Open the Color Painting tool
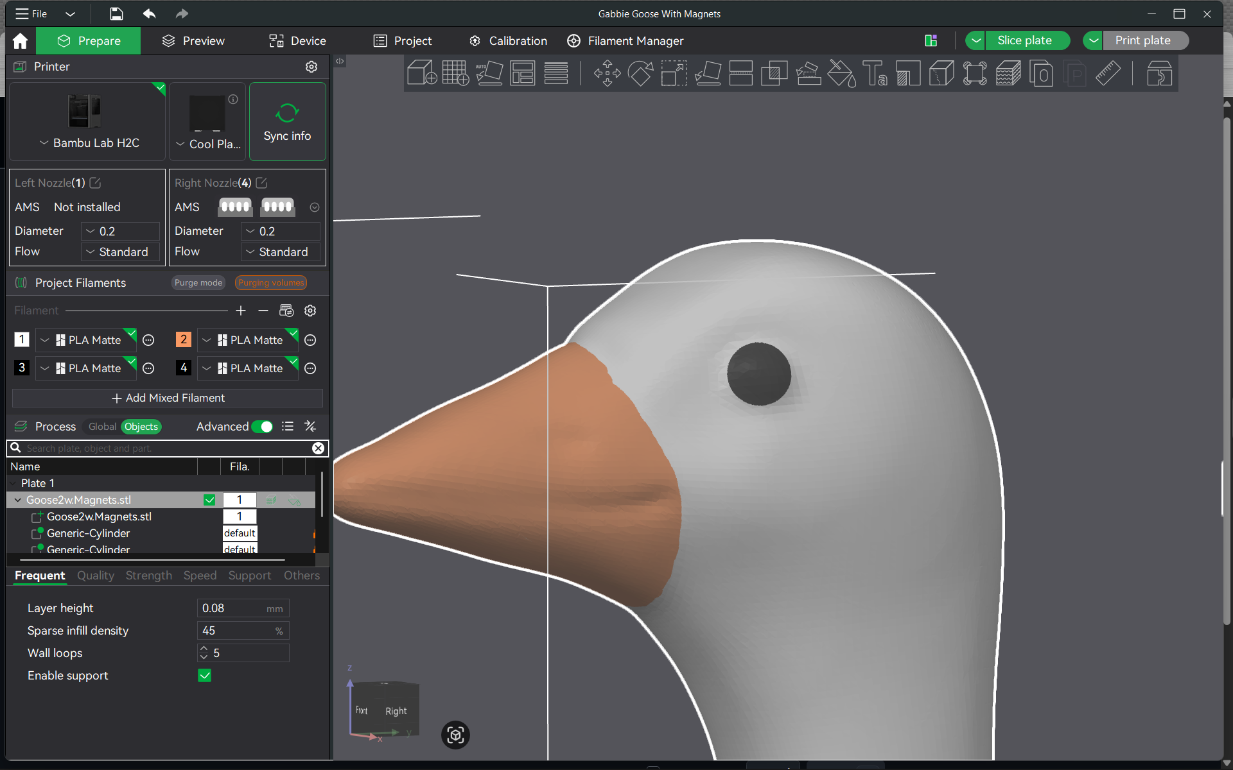Screen dimensions: 1233x770 click(841, 73)
